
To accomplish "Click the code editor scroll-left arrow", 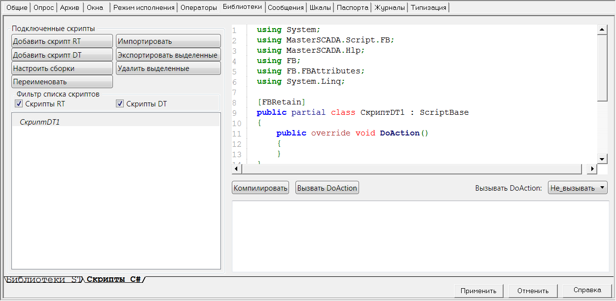I will [237, 169].
